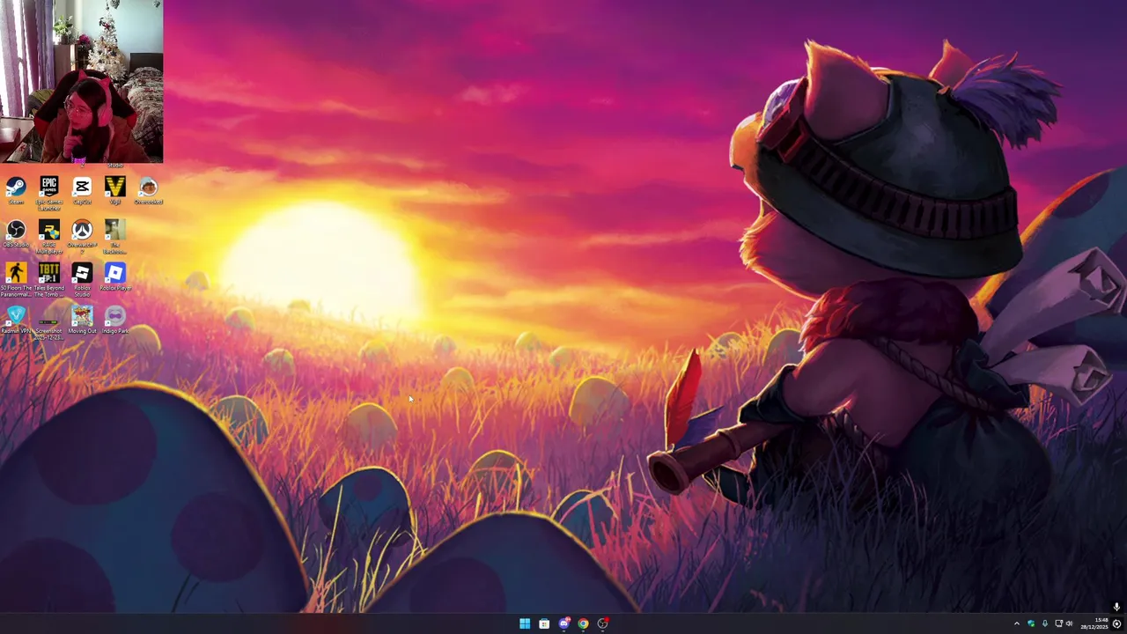Open the Roblox Studio shortcut
Viewport: 1127px width, 634px height.
click(82, 278)
